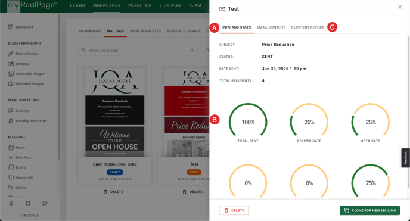Open Monthly Newsletter link
The height and width of the screenshot is (221, 410).
[x=32, y=121]
